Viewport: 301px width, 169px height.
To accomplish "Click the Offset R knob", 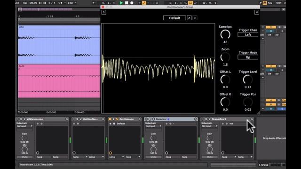I will [225, 102].
